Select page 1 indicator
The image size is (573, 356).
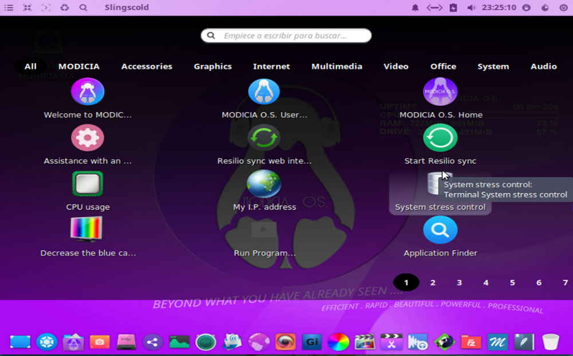[406, 282]
